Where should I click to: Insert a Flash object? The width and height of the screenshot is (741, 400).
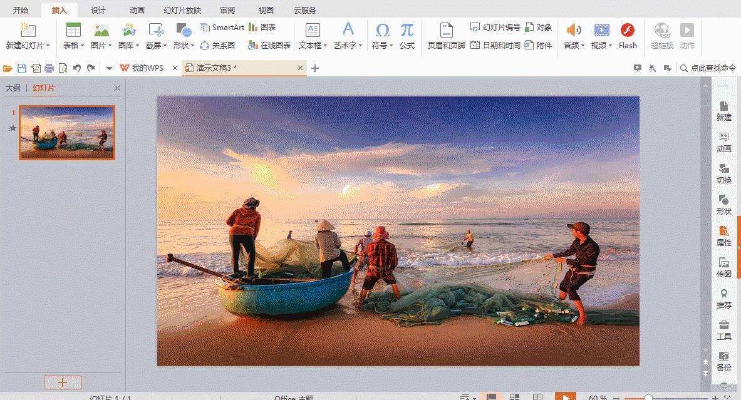click(x=627, y=36)
